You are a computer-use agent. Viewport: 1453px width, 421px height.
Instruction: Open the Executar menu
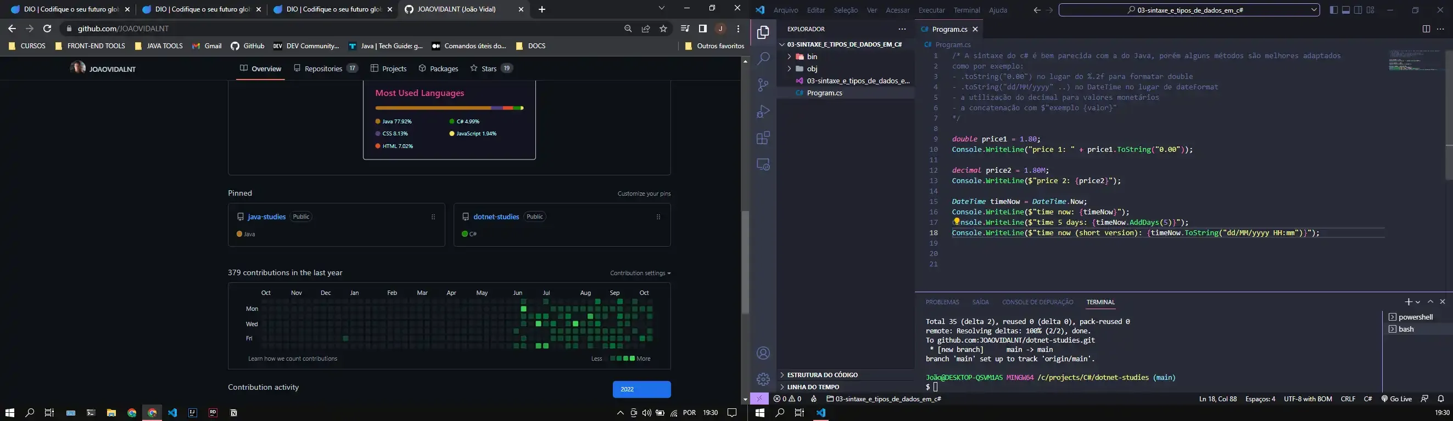[931, 10]
